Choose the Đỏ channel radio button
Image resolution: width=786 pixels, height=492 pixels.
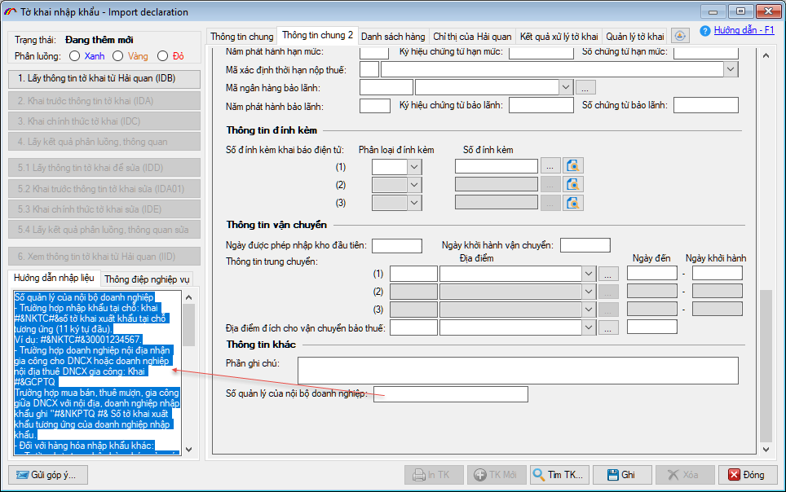[x=162, y=56]
